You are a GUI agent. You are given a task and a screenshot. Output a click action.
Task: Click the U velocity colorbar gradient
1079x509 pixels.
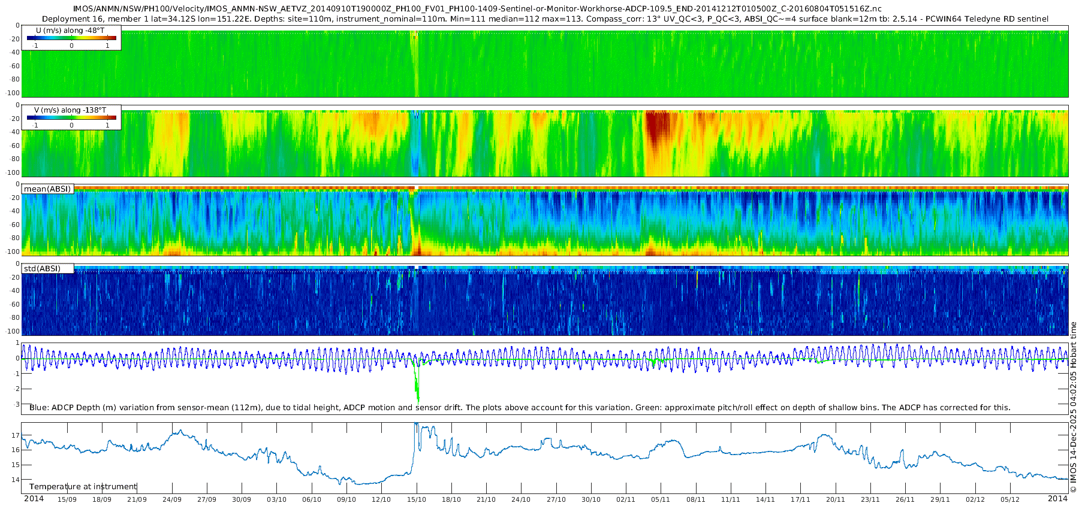(x=71, y=38)
